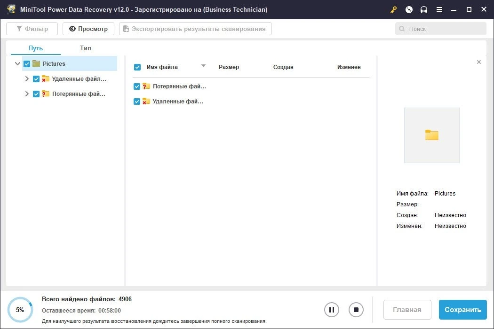
Task: Click the magnifier icon in search box
Action: point(402,29)
